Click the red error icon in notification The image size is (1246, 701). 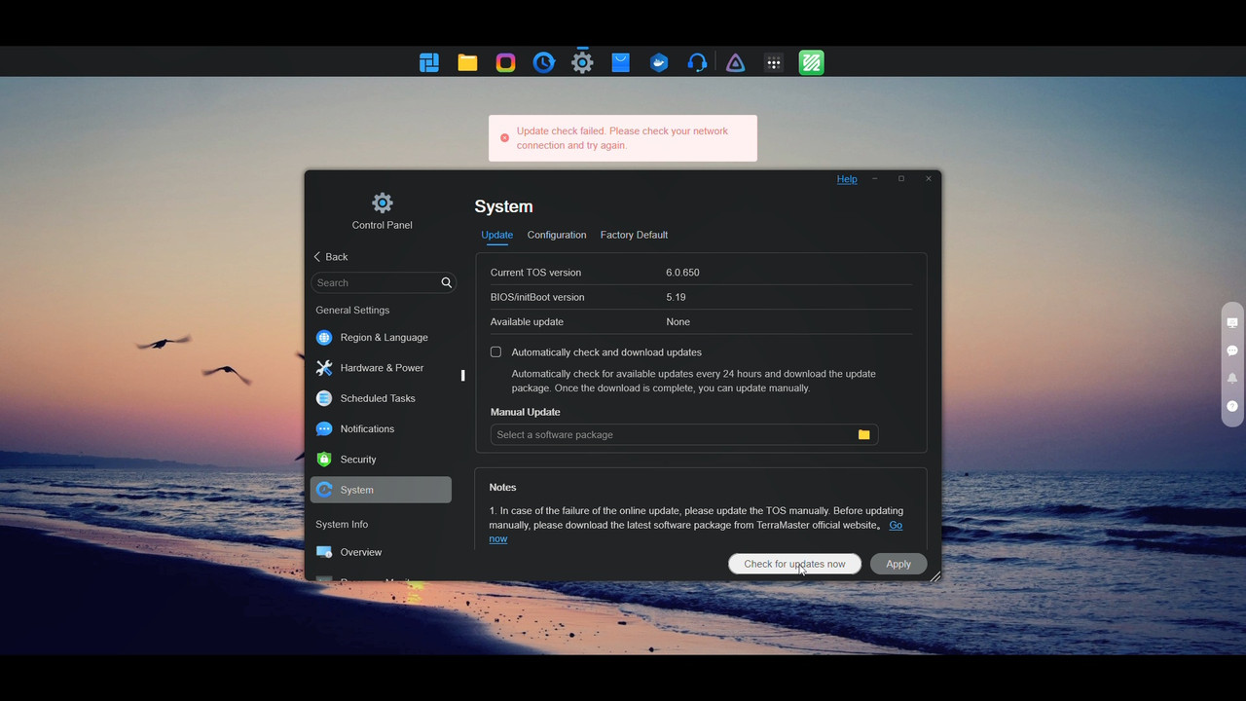(504, 138)
